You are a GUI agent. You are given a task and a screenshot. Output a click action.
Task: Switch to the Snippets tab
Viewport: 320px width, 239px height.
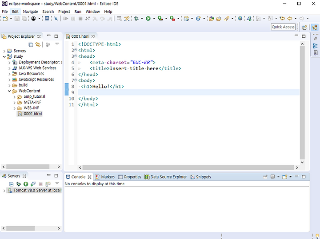point(200,177)
